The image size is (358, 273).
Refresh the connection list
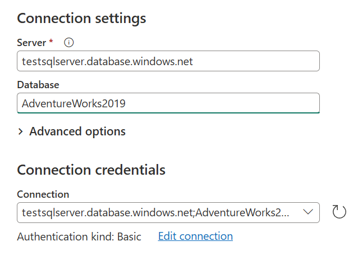coord(339,212)
